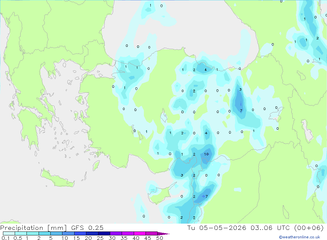This screenshot has height=240, width=327.
Task: Click the above-50 arrow tip of legend
Action: (x=163, y=234)
